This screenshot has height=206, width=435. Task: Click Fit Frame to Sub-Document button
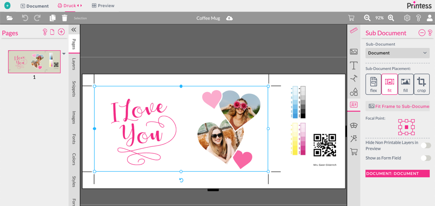click(x=397, y=106)
